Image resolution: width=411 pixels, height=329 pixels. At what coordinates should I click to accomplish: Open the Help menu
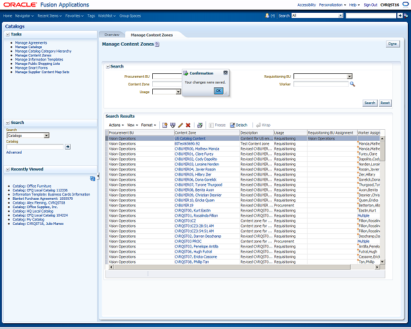pyautogui.click(x=354, y=4)
